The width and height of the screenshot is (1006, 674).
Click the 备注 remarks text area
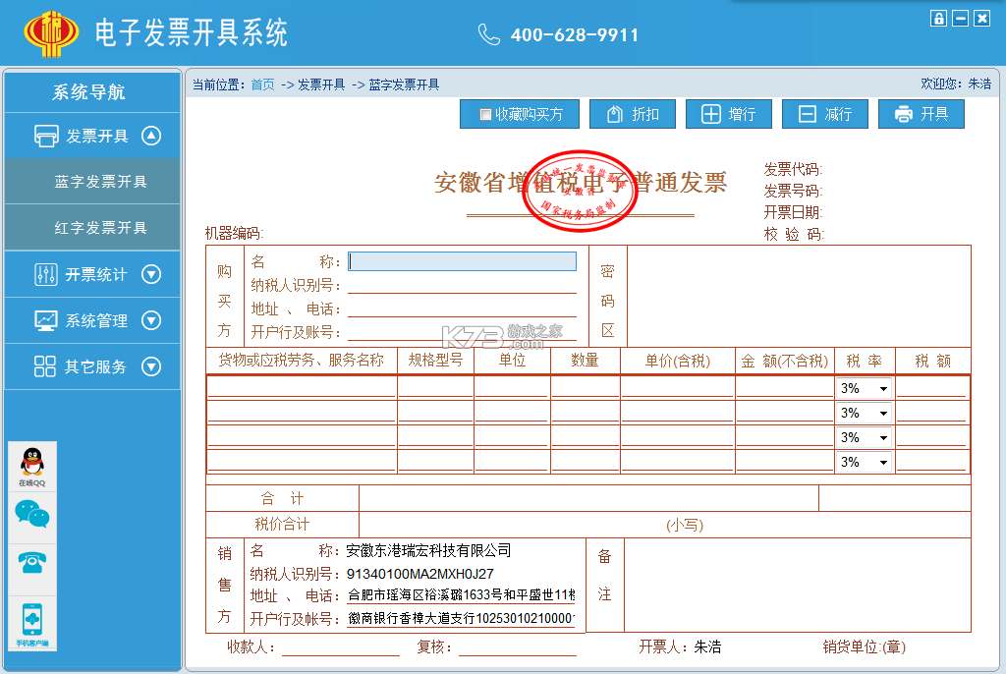(797, 585)
